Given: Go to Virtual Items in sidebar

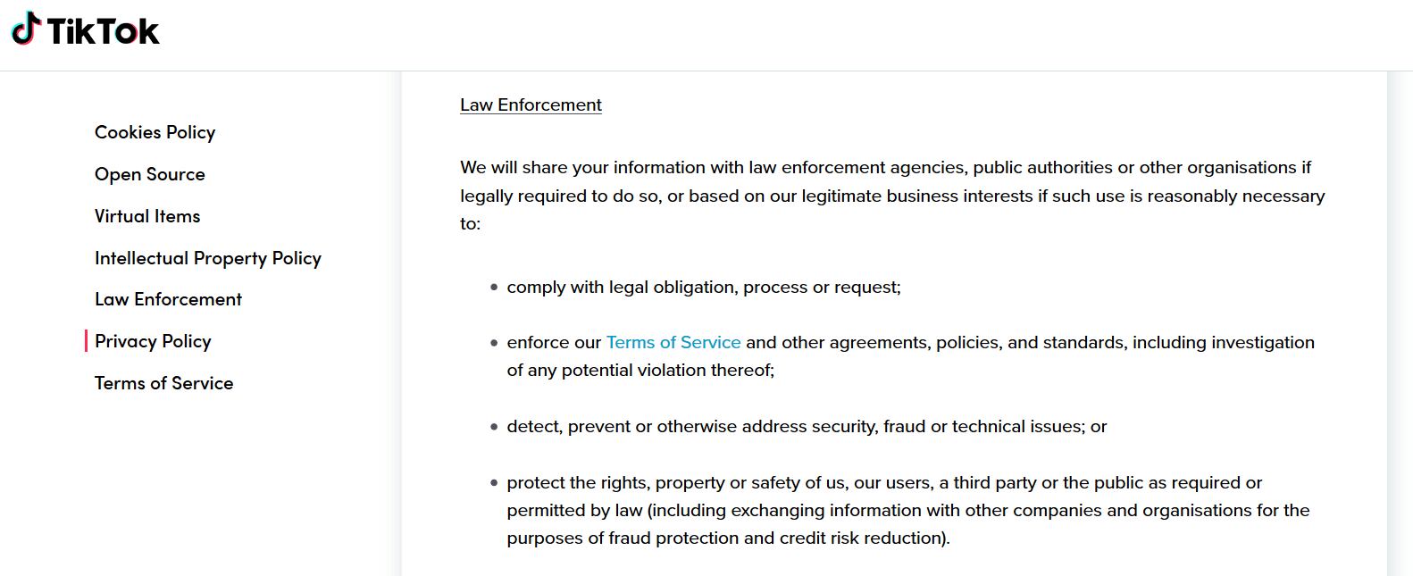Looking at the screenshot, I should 147,216.
